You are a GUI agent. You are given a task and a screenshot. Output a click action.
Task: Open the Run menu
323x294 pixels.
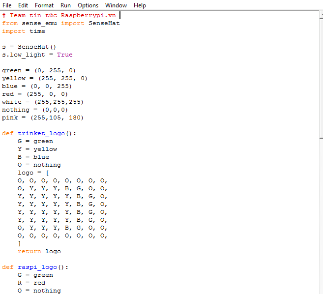point(65,5)
